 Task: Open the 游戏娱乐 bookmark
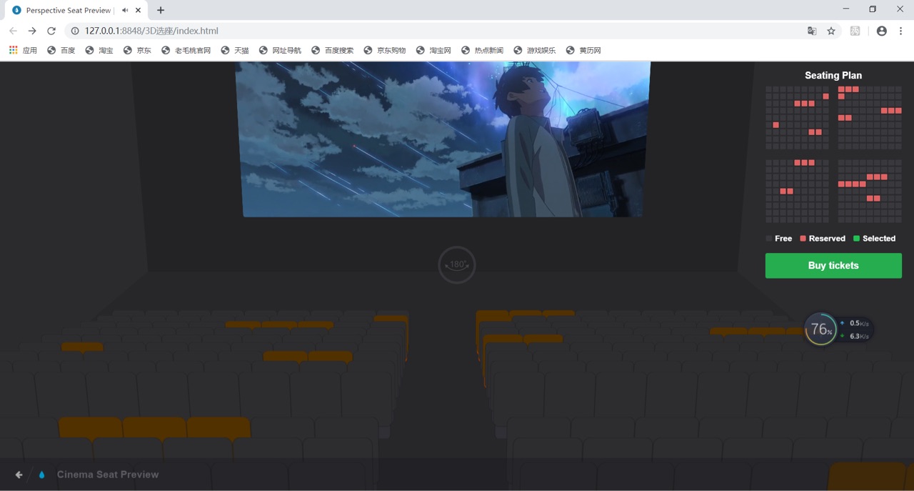(534, 50)
